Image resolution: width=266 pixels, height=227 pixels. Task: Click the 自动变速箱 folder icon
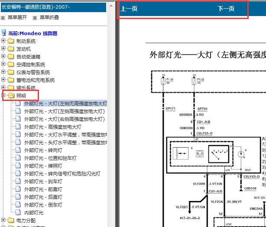coord(11,57)
